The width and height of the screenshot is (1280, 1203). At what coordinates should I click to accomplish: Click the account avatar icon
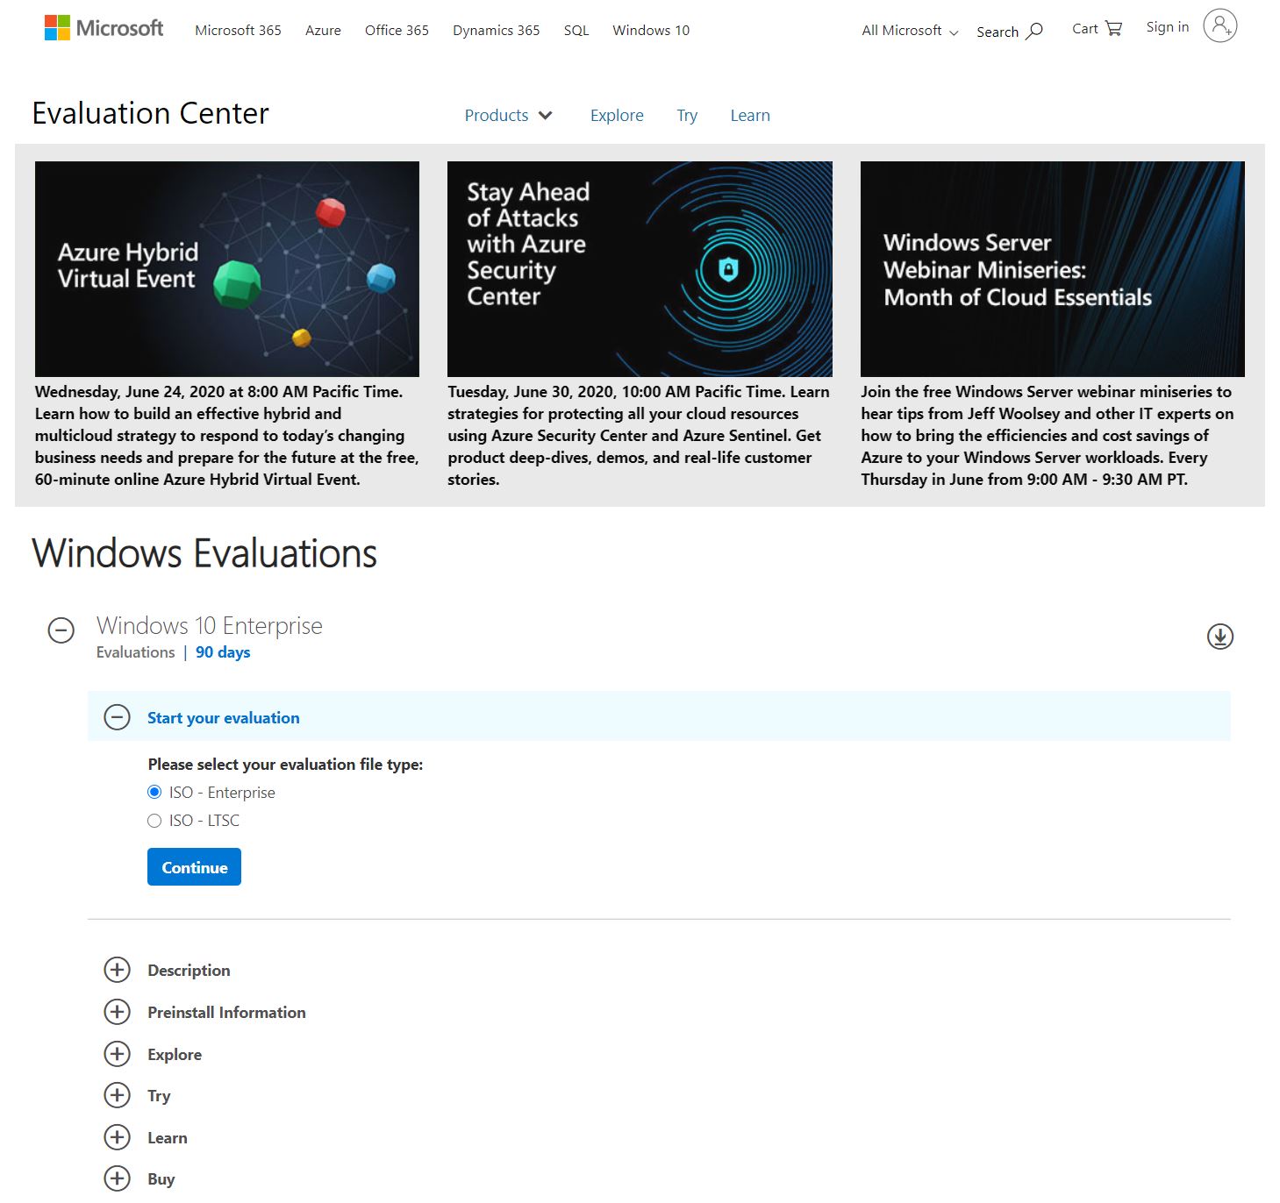point(1219,26)
